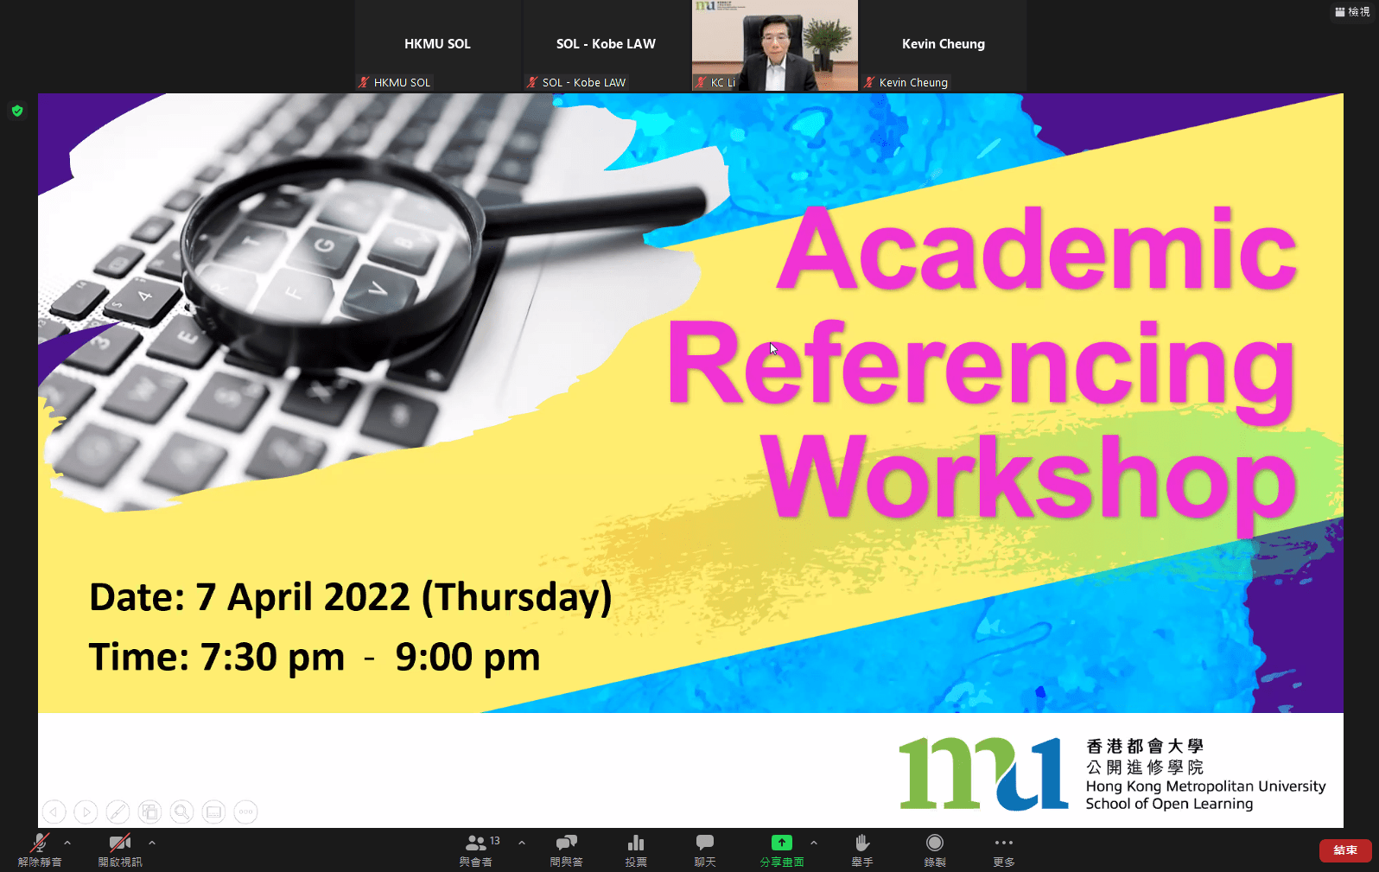Expand audio options arrow beside microphone
This screenshot has height=872, width=1379.
coord(67,843)
